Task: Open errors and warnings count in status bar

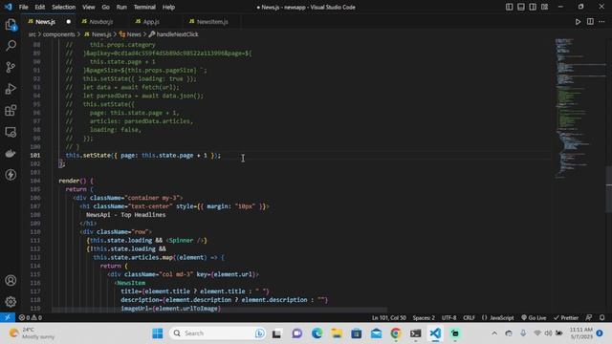Action: (31, 318)
